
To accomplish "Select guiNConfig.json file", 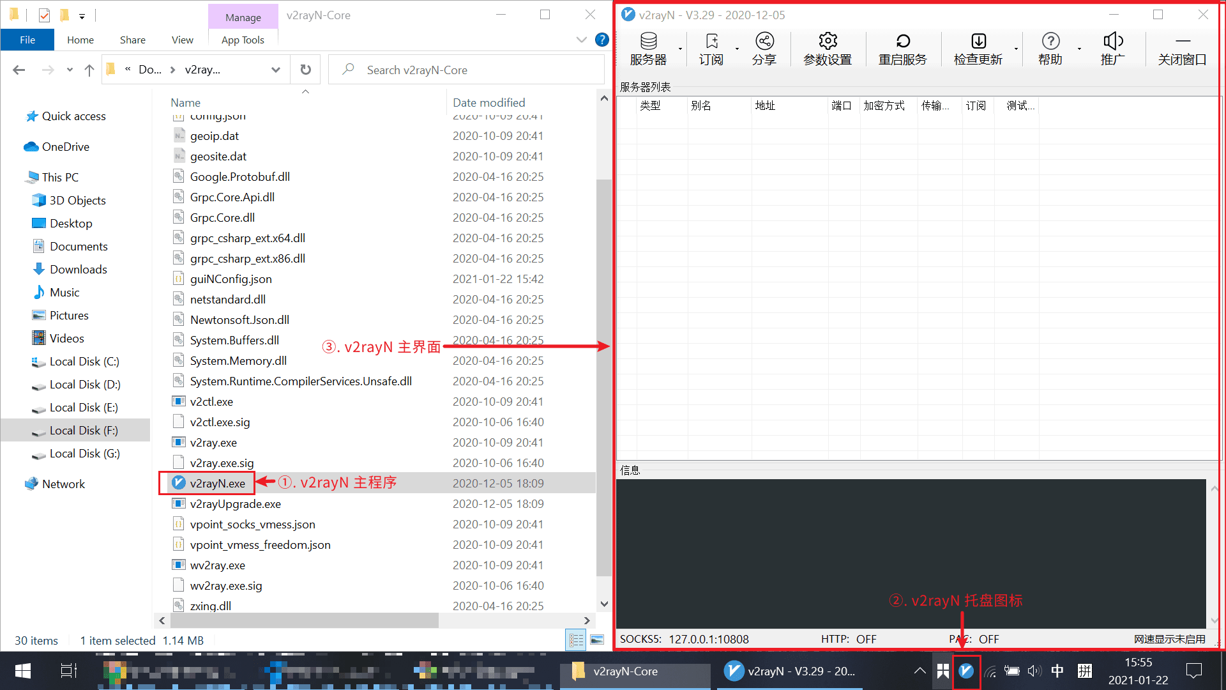I will 231,279.
